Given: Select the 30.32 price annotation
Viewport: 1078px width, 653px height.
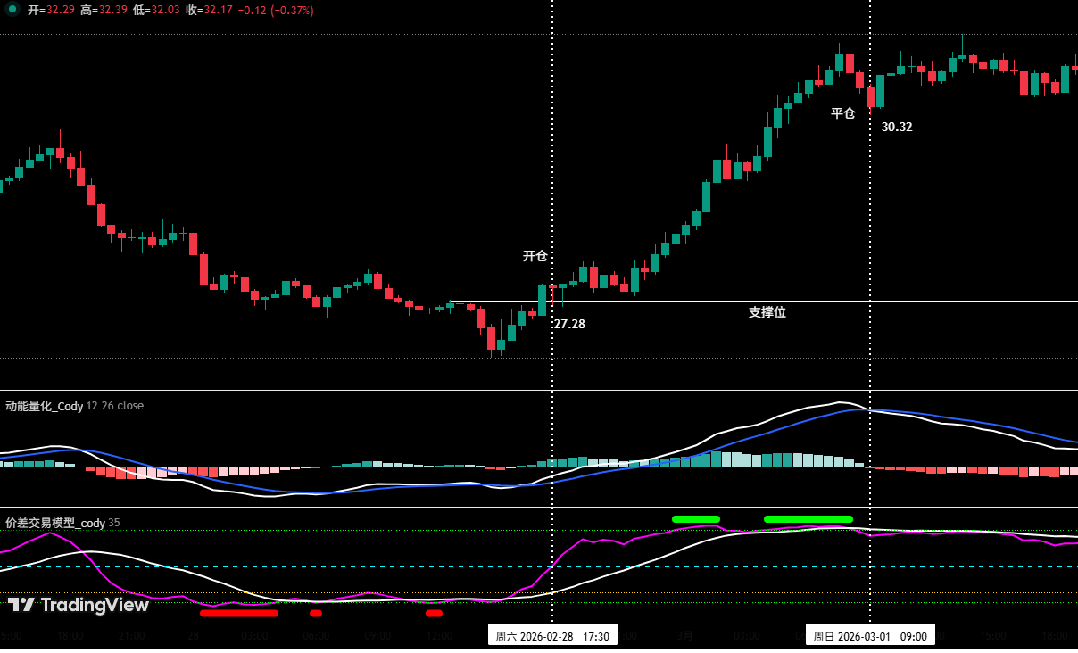Looking at the screenshot, I should pyautogui.click(x=897, y=127).
